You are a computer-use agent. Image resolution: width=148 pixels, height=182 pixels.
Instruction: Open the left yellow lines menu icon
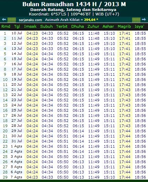pos(12,20)
